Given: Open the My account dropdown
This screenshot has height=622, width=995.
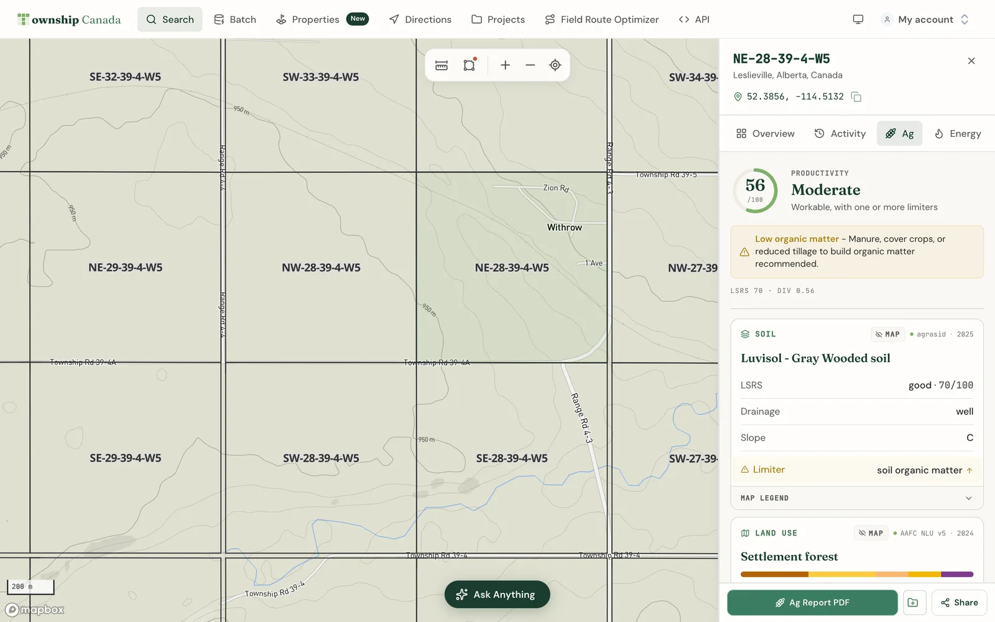Looking at the screenshot, I should (x=925, y=19).
